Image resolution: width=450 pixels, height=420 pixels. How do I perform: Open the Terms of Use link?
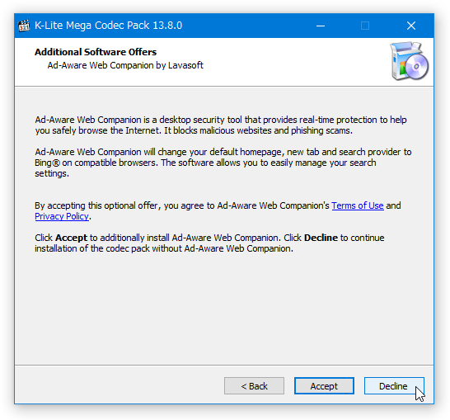pos(358,205)
